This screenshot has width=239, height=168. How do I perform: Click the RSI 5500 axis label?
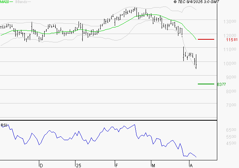click(231, 137)
